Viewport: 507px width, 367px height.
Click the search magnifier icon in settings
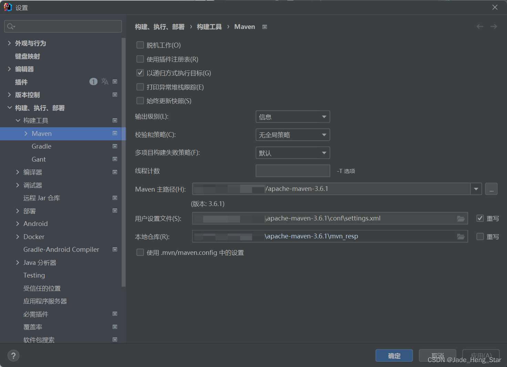coord(11,26)
